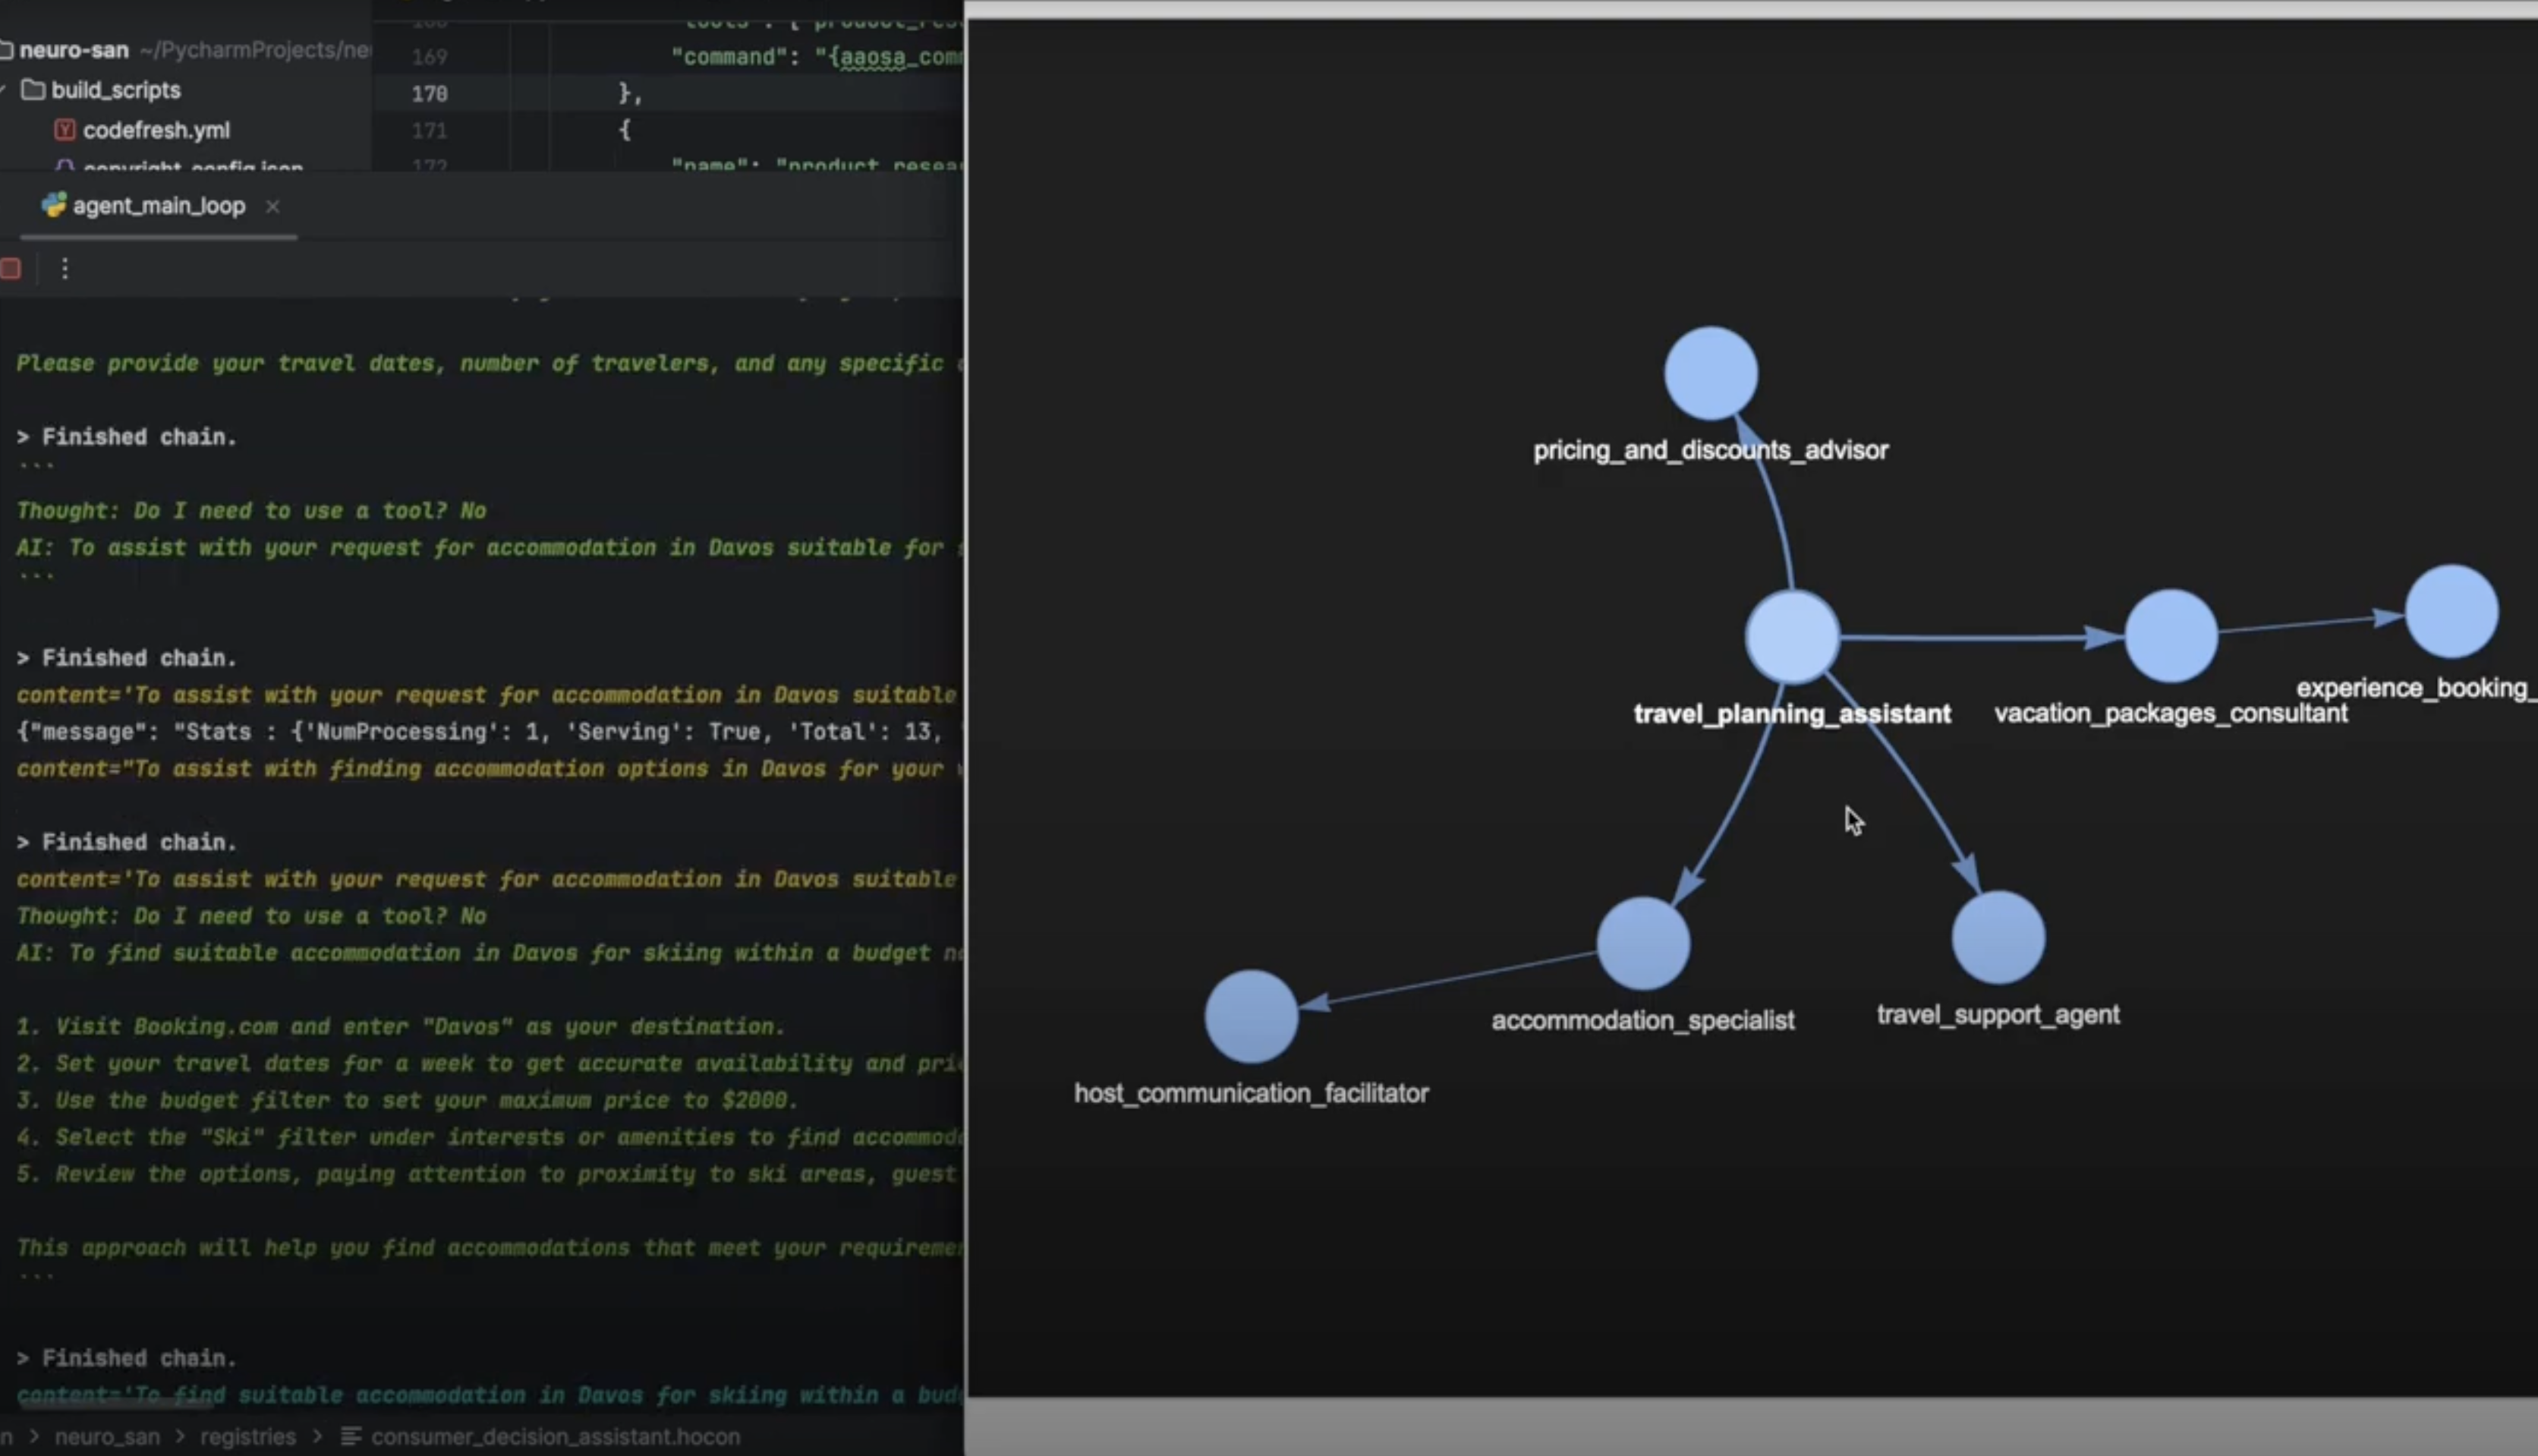Click the vacation_packages_consultant node
Image resolution: width=2538 pixels, height=1456 pixels.
click(x=2170, y=636)
